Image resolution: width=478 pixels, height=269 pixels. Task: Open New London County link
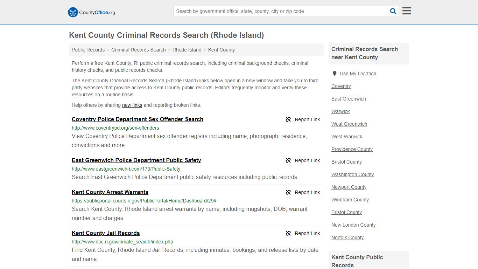(x=353, y=225)
